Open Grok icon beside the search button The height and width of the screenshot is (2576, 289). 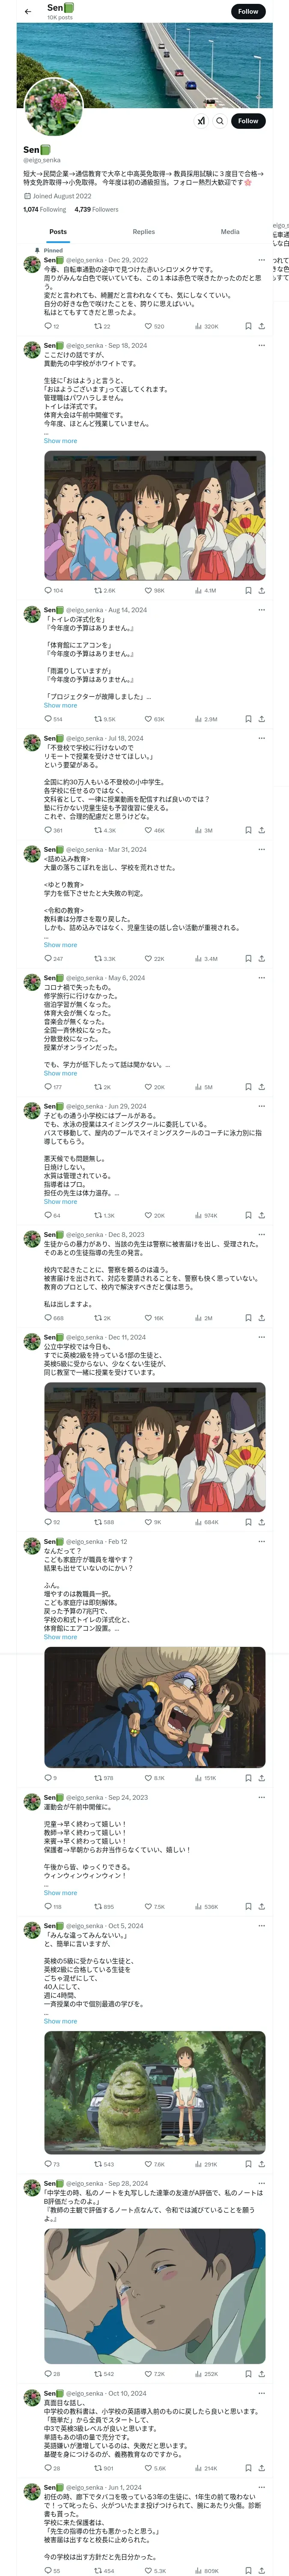[x=201, y=121]
